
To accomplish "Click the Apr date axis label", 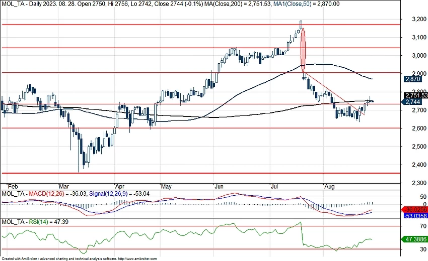I will [119, 187].
